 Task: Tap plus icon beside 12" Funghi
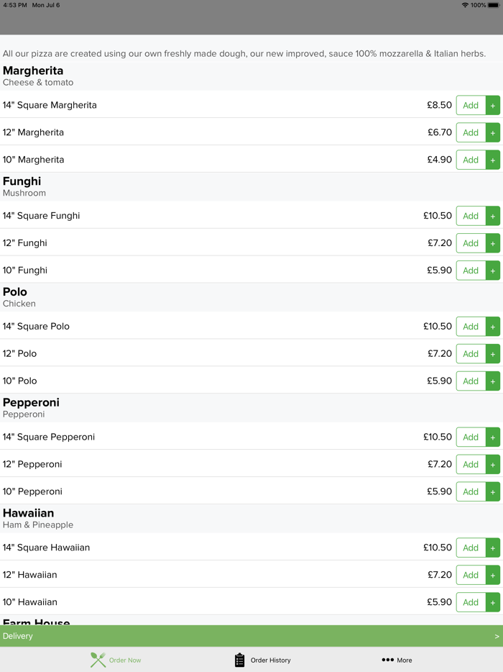(x=493, y=243)
